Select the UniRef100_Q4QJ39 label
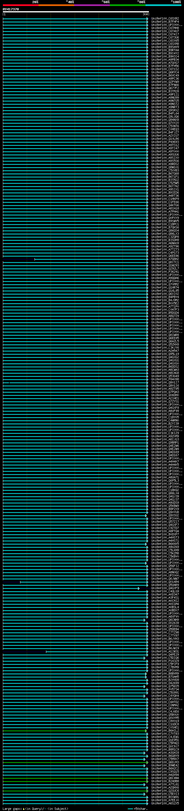The width and height of the screenshot is (184, 811). [x=165, y=497]
